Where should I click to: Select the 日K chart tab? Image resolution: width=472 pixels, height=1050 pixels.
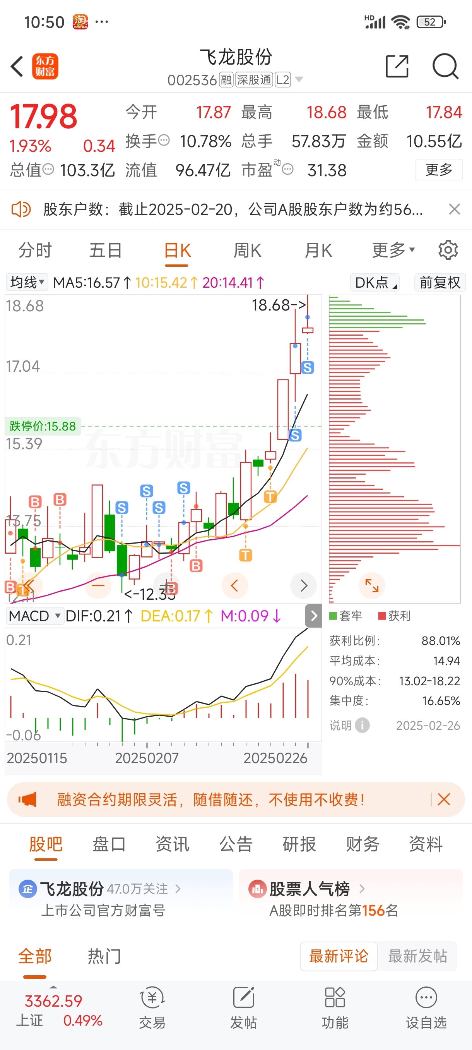pyautogui.click(x=177, y=250)
